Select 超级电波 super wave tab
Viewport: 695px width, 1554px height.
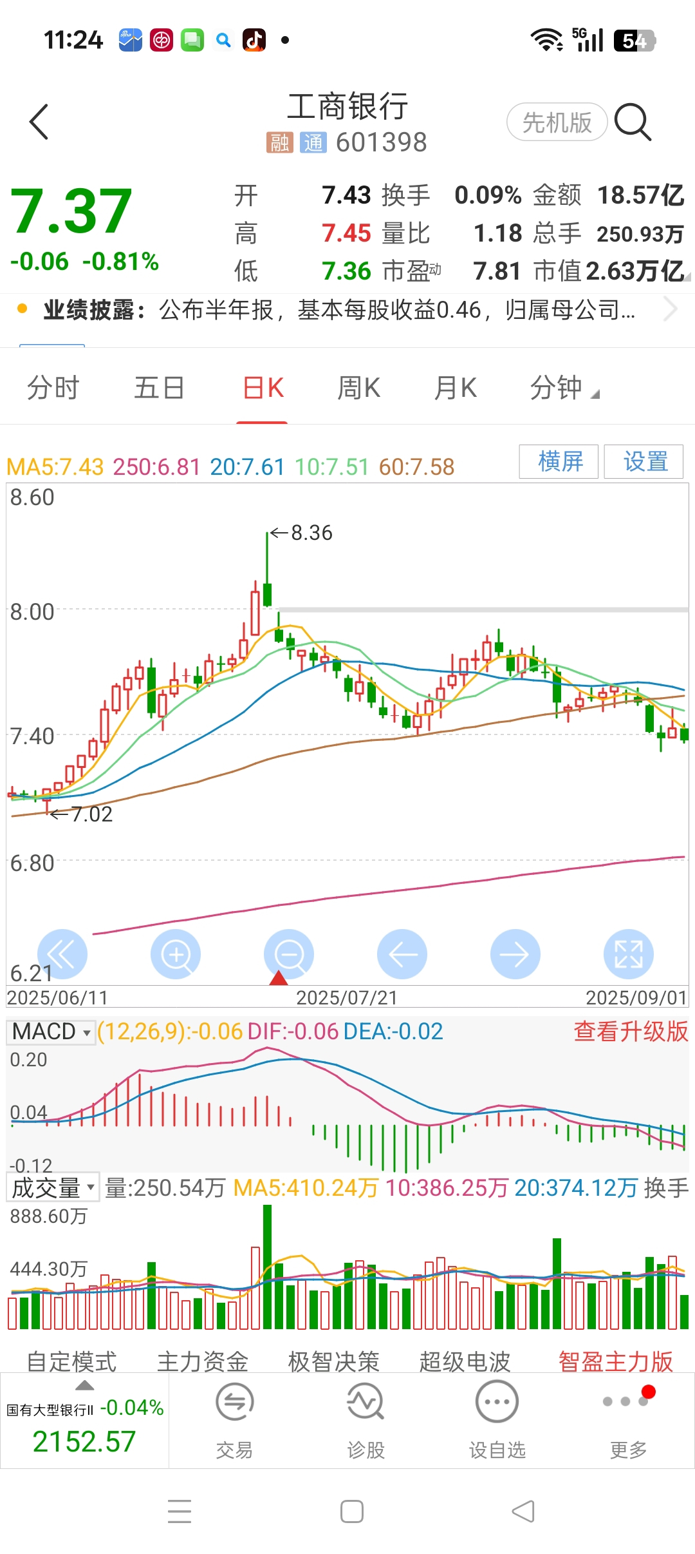465,1361
